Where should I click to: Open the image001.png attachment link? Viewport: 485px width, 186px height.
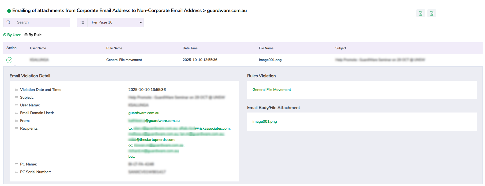[x=265, y=121]
